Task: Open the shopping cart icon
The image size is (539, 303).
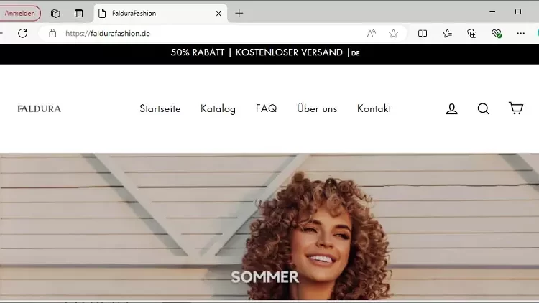Action: (x=515, y=108)
